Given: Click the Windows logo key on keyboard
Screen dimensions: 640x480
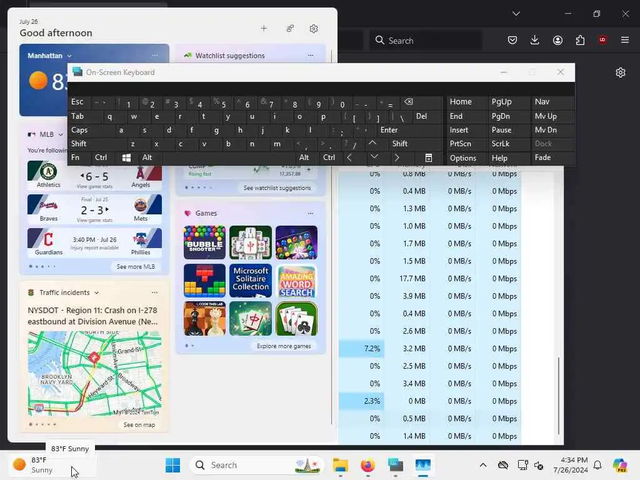Looking at the screenshot, I should [x=126, y=157].
